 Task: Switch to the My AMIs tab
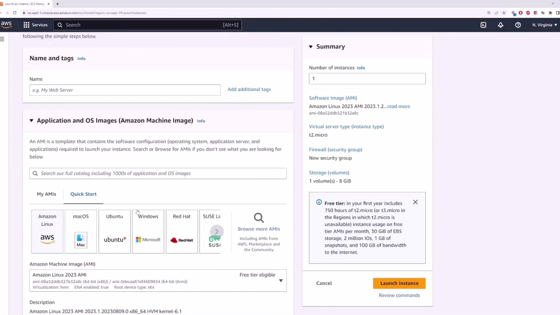click(46, 194)
